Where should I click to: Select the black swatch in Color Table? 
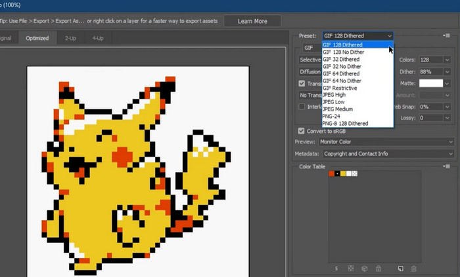[337, 174]
